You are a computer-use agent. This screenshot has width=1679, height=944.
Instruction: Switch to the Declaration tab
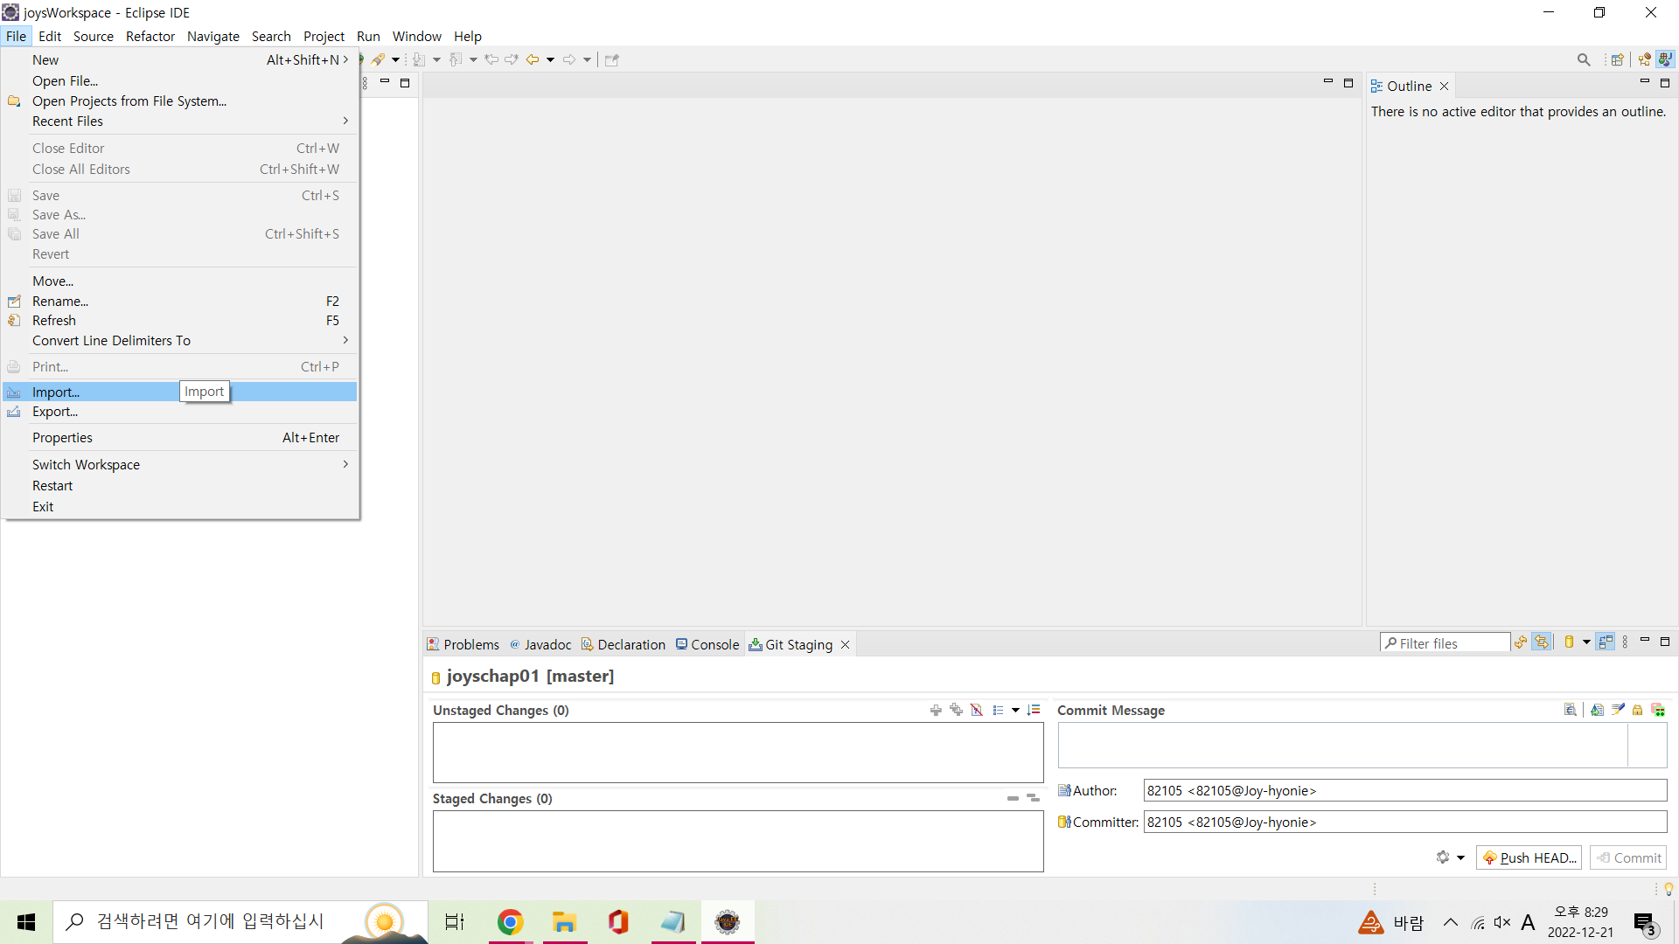click(x=624, y=644)
